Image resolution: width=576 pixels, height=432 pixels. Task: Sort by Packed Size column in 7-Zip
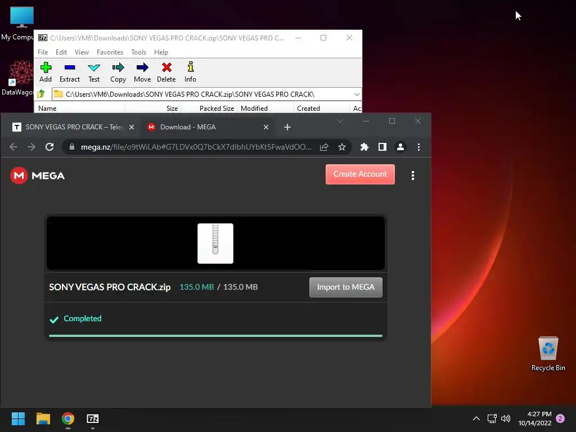point(209,109)
